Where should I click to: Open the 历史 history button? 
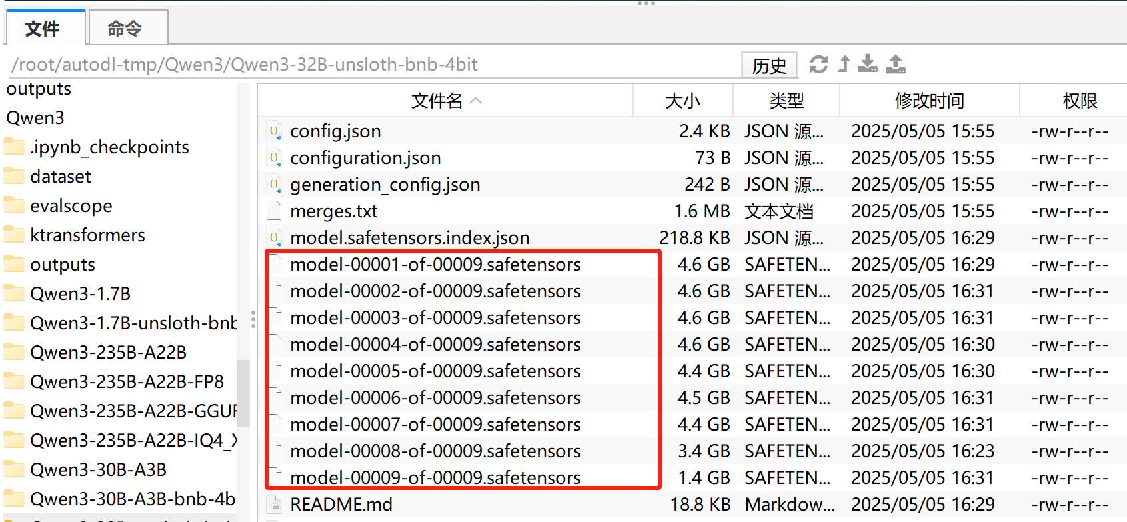point(770,65)
